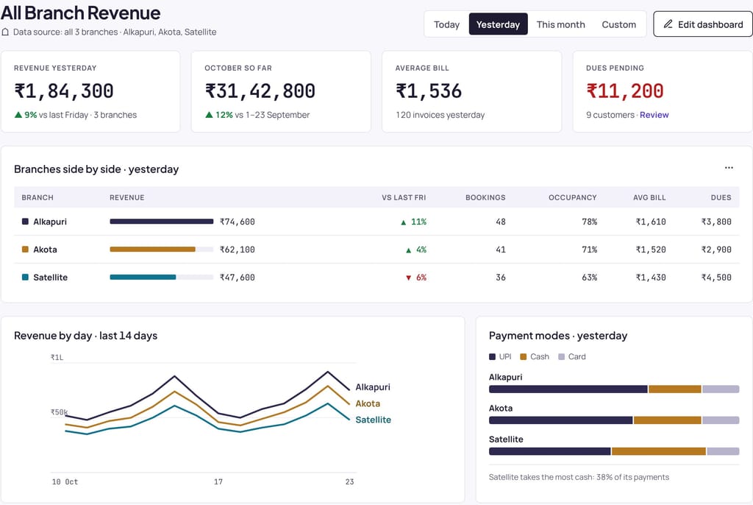The height and width of the screenshot is (505, 753).
Task: Click the Vs Last Fri column header
Action: pos(404,198)
